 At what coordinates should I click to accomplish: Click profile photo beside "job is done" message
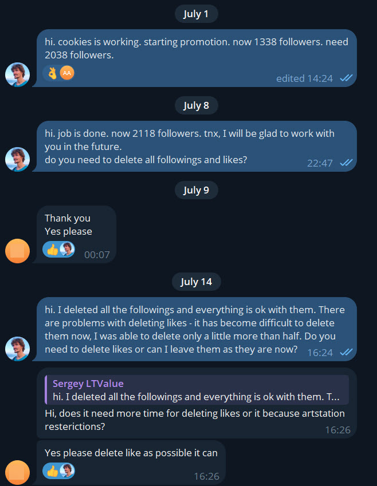[x=17, y=159]
